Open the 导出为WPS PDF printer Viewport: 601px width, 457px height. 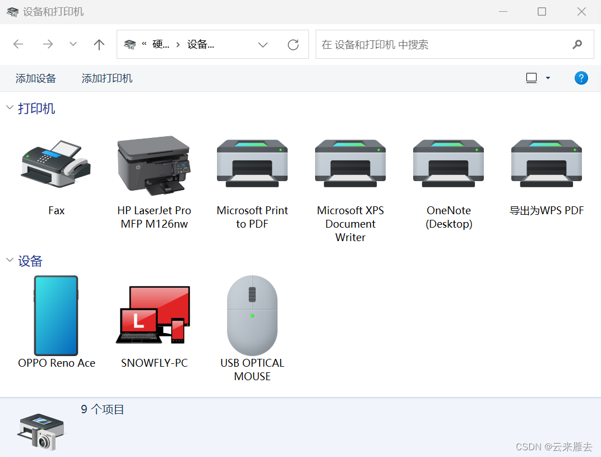pyautogui.click(x=547, y=164)
